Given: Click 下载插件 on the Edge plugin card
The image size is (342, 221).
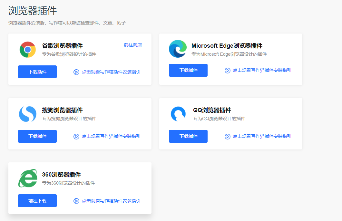Looking at the screenshot, I should [x=188, y=70].
